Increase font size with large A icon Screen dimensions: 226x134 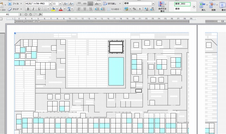[x=65, y=4]
